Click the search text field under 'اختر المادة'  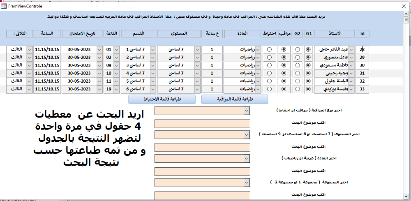[202, 171]
